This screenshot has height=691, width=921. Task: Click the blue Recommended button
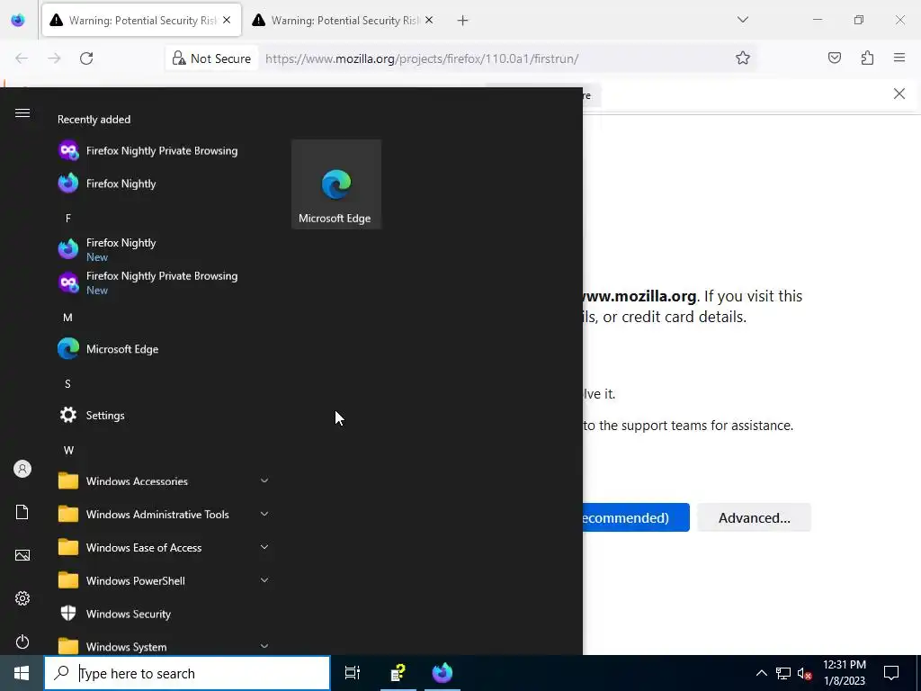click(636, 517)
